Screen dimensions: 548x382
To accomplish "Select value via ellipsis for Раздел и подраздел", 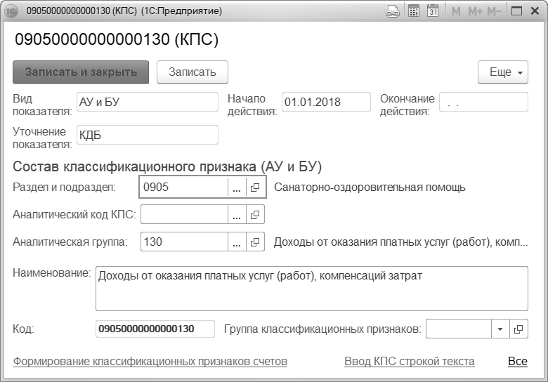I will (237, 187).
